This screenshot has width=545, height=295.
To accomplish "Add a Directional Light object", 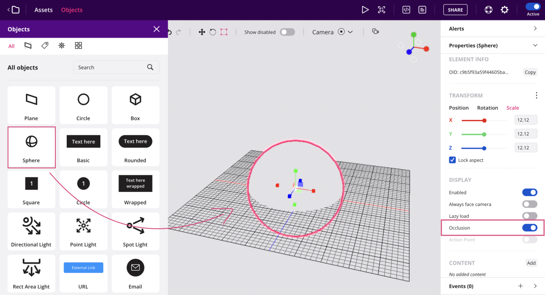I will coord(31,231).
